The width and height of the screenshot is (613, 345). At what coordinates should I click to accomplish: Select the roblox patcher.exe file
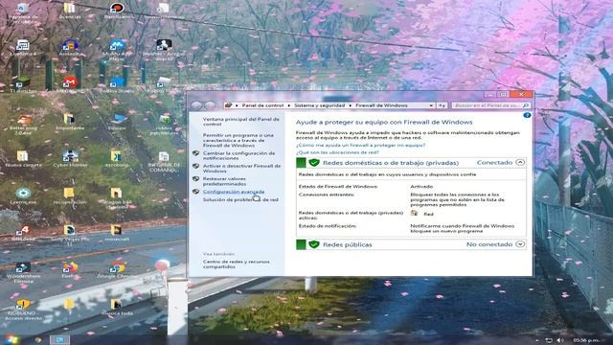(x=164, y=124)
